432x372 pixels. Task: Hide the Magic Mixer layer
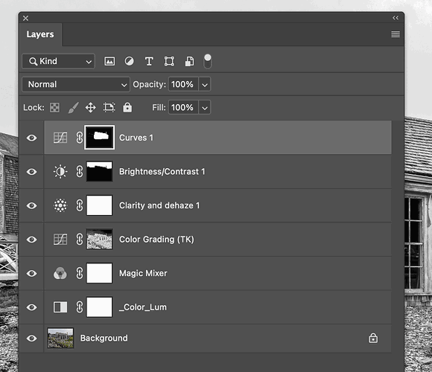click(x=32, y=273)
